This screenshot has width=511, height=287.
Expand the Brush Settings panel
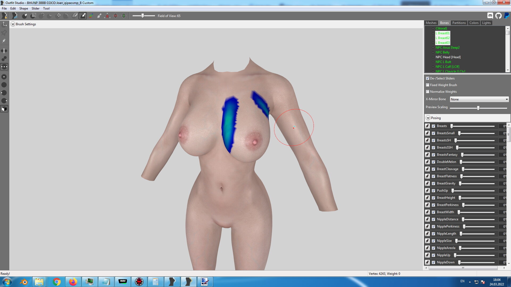13,24
